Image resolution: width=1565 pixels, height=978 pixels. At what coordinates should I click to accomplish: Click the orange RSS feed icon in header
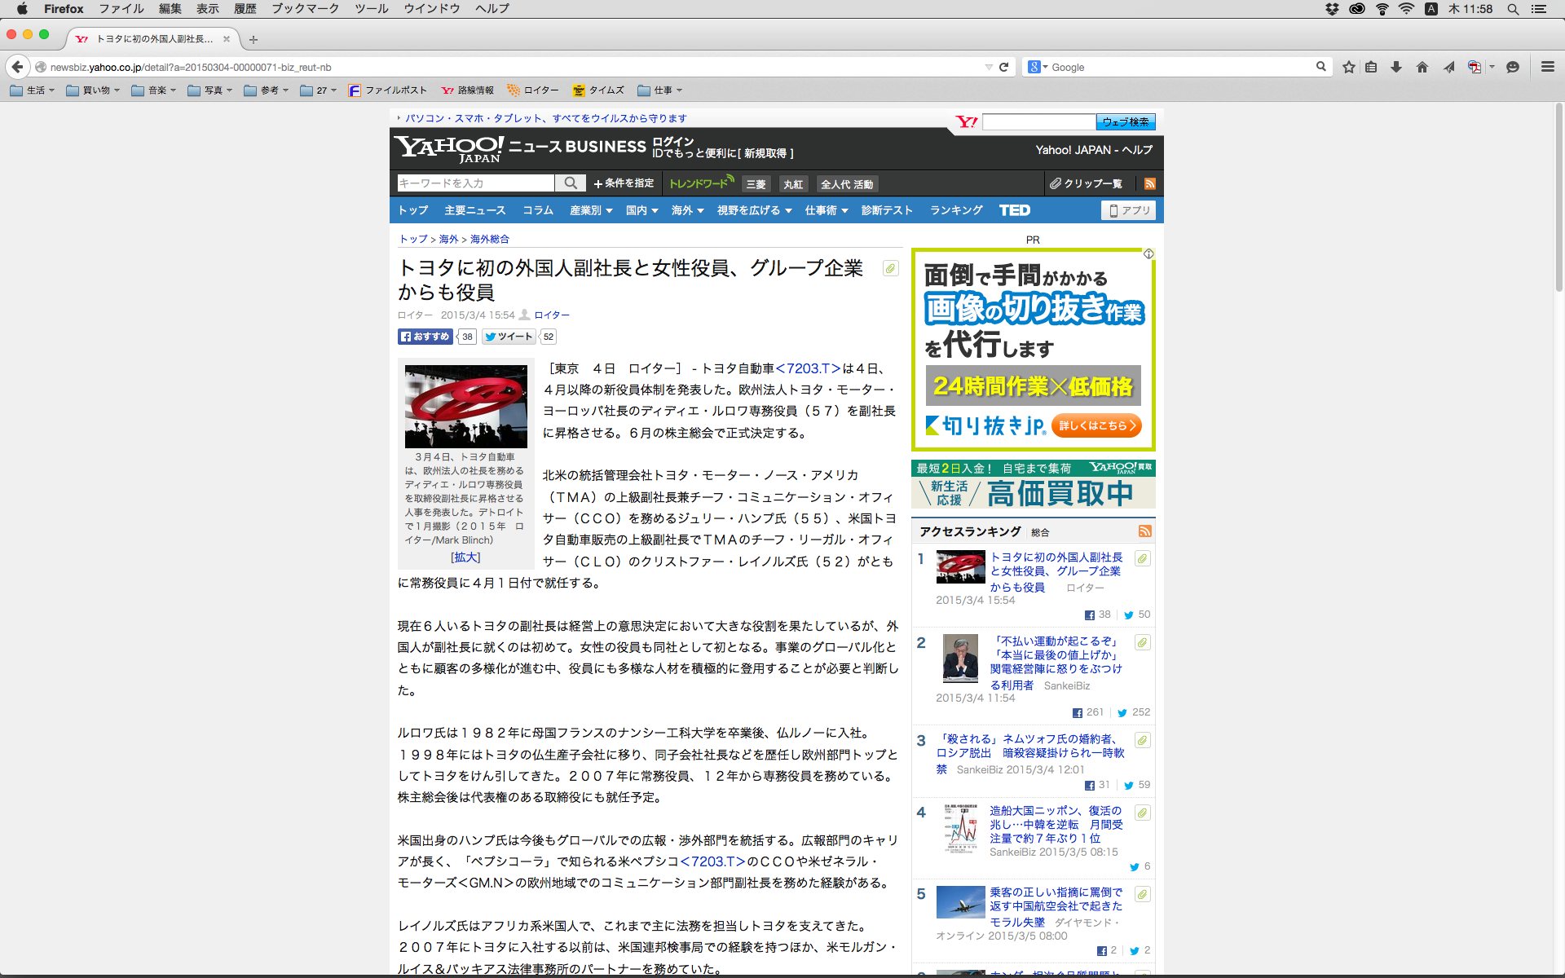point(1149,184)
